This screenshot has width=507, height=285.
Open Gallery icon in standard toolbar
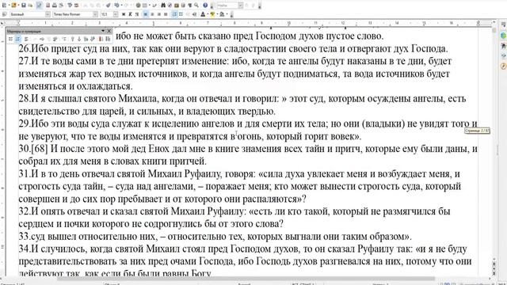(x=176, y=6)
